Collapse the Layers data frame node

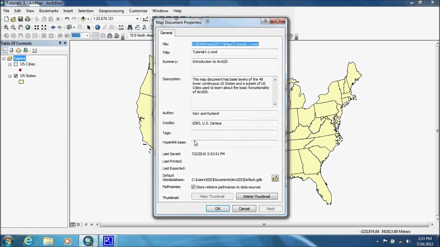(x=4, y=59)
